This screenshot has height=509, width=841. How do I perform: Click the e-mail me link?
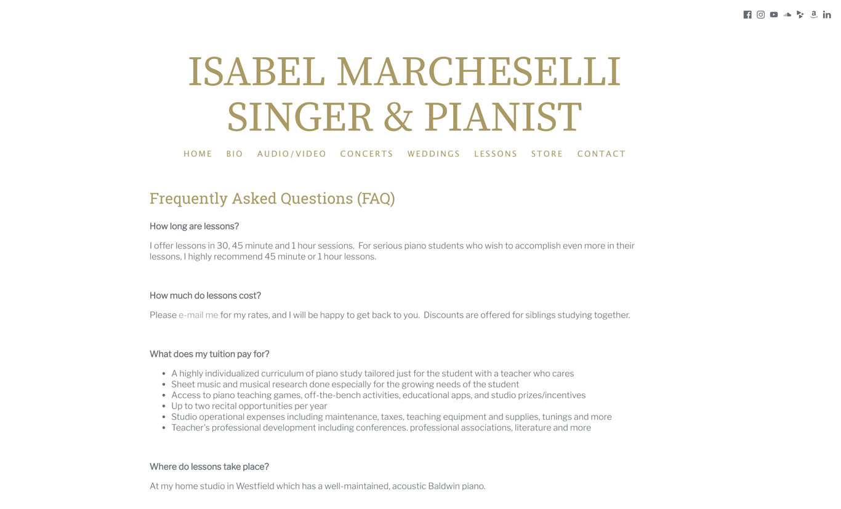198,315
